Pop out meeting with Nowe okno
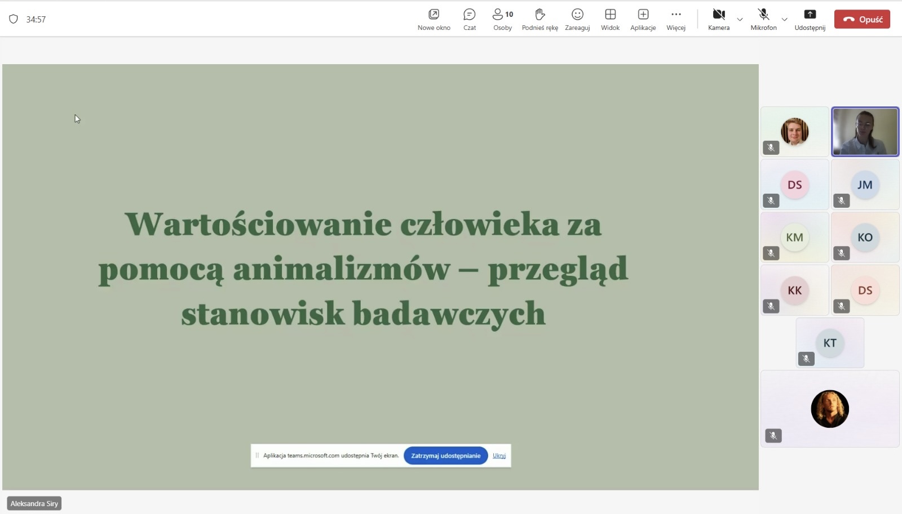The image size is (902, 514). pos(434,19)
